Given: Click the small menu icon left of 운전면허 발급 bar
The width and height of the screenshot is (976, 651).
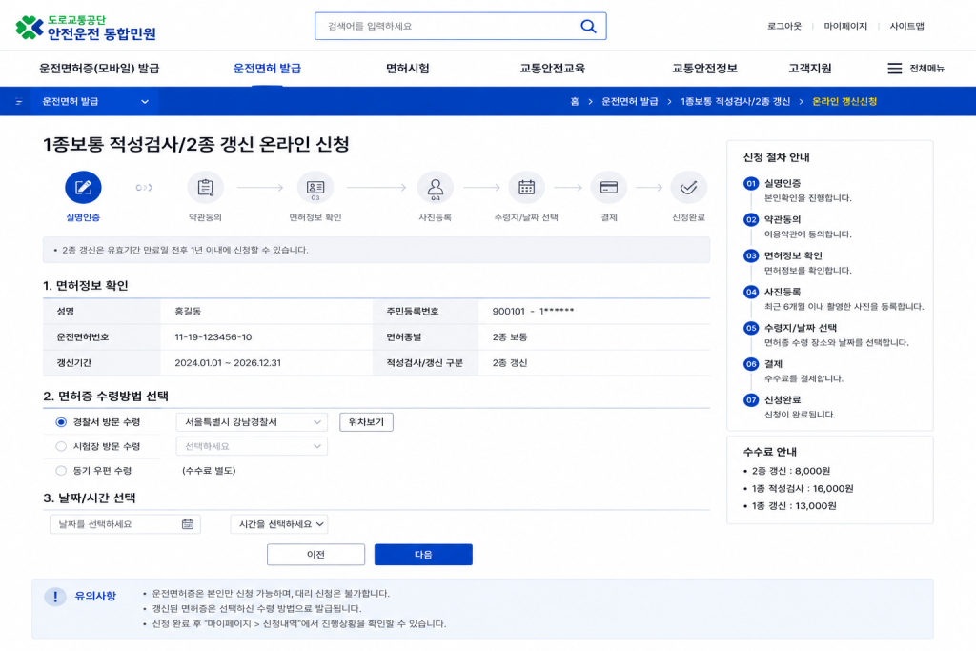Looking at the screenshot, I should click(19, 101).
